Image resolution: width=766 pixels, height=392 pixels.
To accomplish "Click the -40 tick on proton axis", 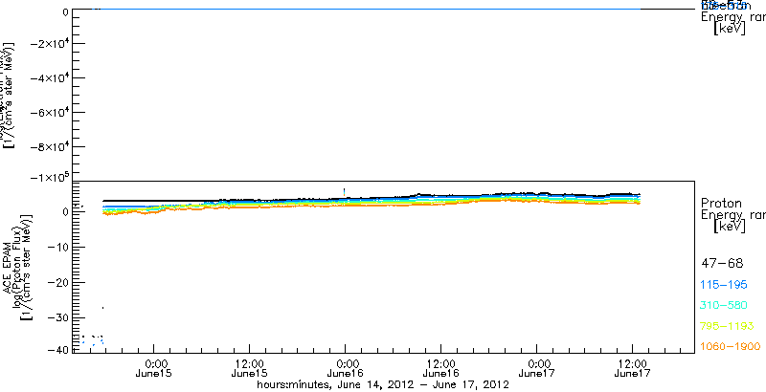I will coord(57,349).
